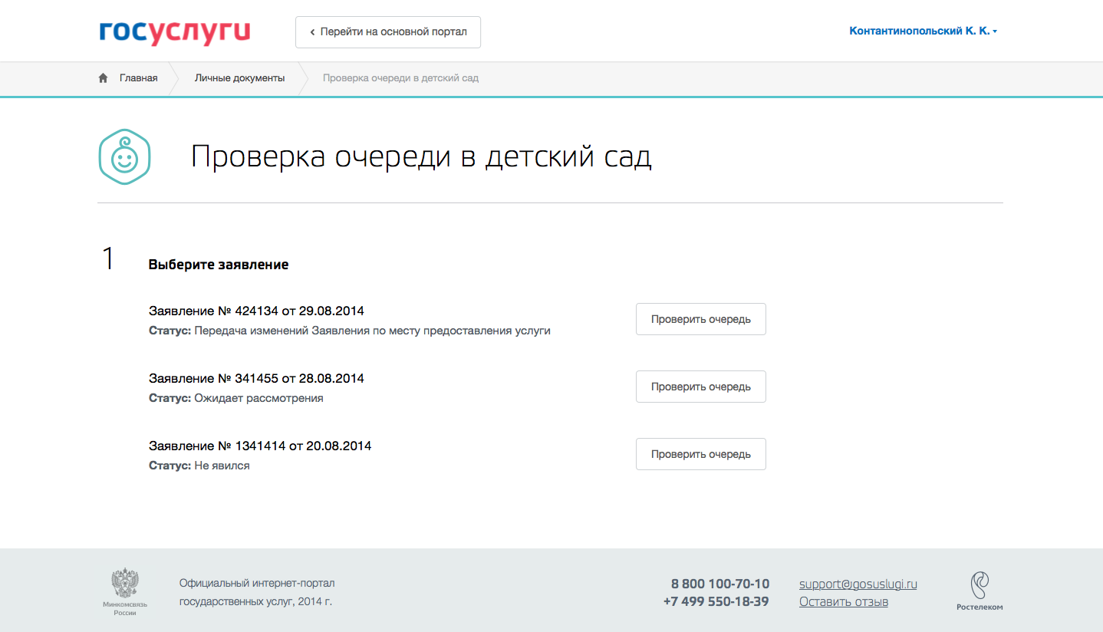
Task: Click the Минкомсвязь России emblem
Action: point(125,592)
